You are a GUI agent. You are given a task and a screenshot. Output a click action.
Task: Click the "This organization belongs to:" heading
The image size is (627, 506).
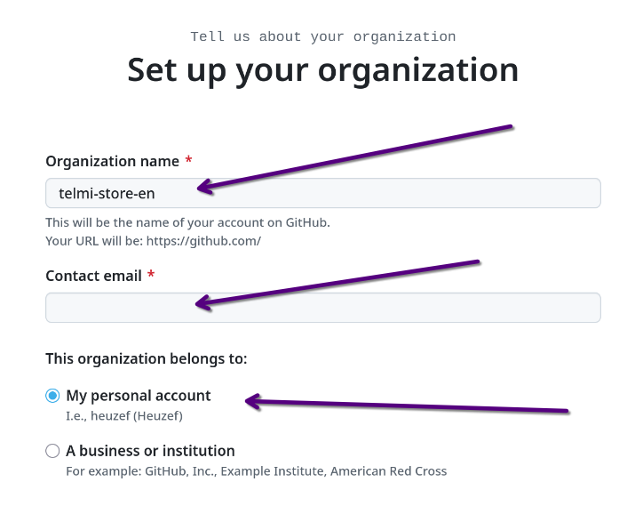[146, 359]
